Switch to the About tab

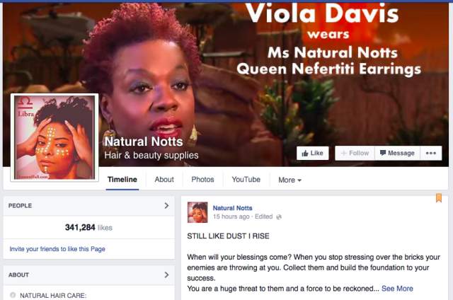pyautogui.click(x=164, y=180)
